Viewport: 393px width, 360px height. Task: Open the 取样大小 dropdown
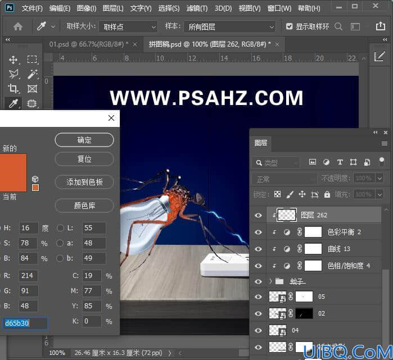(128, 26)
